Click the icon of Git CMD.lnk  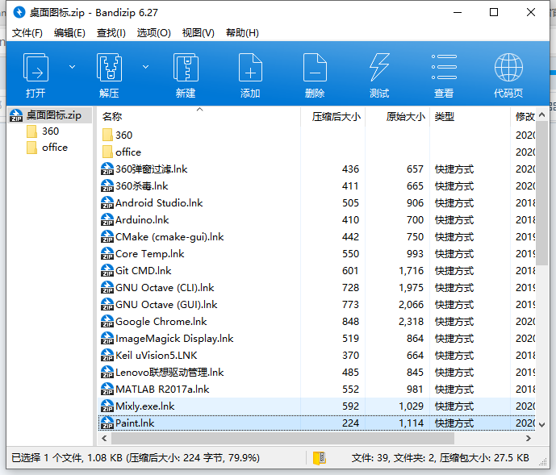tap(107, 270)
